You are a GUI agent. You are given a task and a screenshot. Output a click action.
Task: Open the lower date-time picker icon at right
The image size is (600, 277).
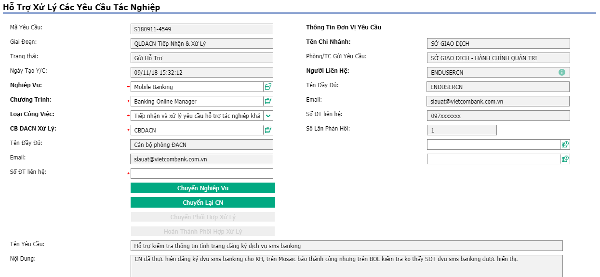565,159
